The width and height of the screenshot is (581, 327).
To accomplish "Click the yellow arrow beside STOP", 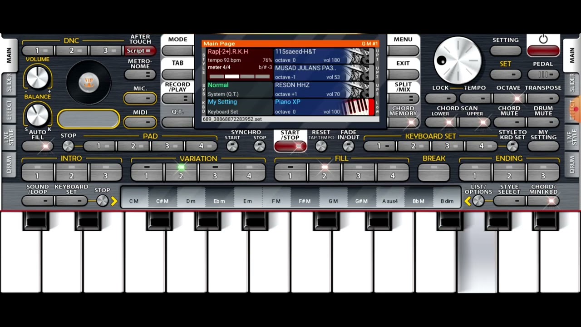I will pos(114,201).
